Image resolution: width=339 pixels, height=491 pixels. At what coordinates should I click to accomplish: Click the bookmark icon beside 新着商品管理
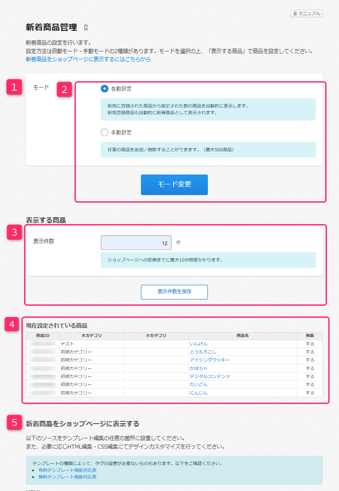tap(86, 28)
